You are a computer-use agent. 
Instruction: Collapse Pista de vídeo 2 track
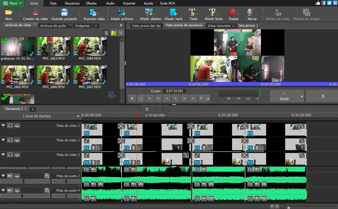point(3,126)
